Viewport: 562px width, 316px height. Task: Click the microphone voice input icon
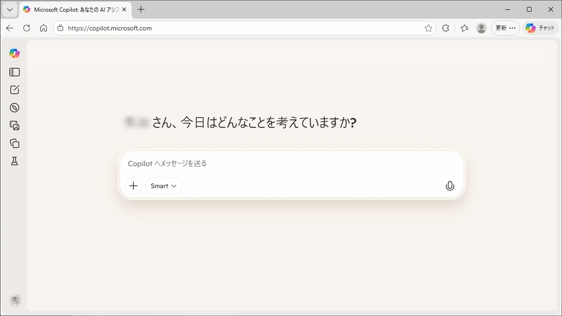(x=450, y=186)
